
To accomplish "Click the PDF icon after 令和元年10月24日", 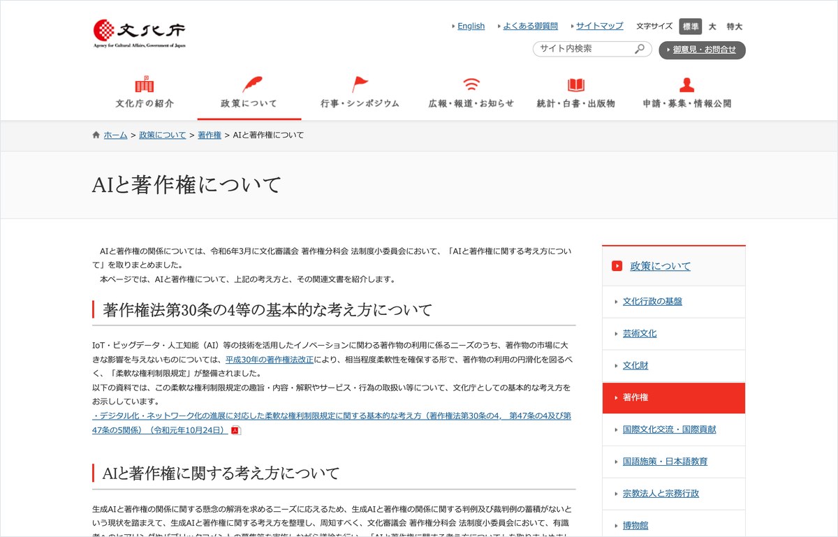I will pos(236,430).
